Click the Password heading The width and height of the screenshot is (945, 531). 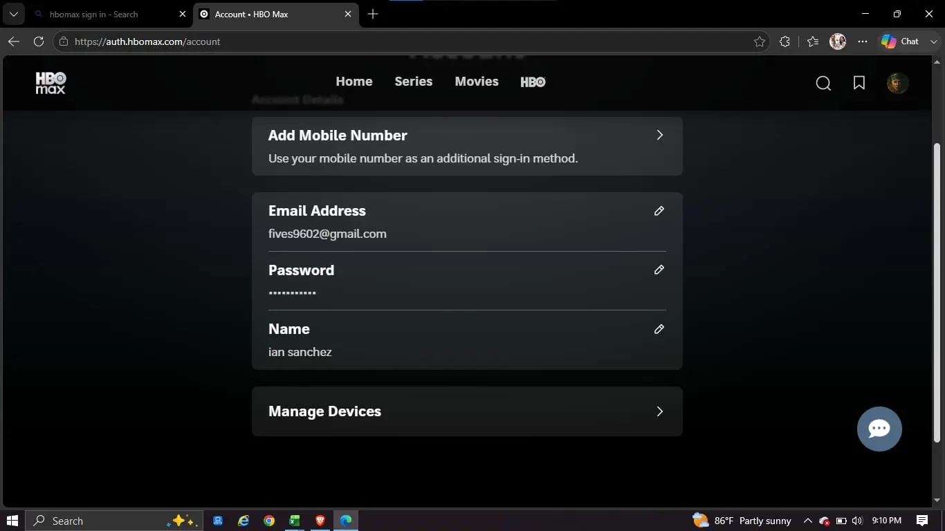pos(301,270)
